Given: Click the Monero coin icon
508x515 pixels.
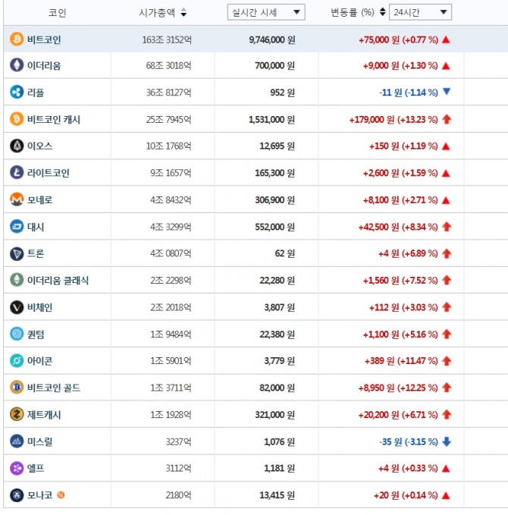Looking at the screenshot, I should tap(17, 199).
